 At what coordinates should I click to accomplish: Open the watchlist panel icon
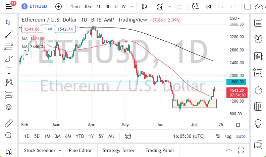pos(258,23)
